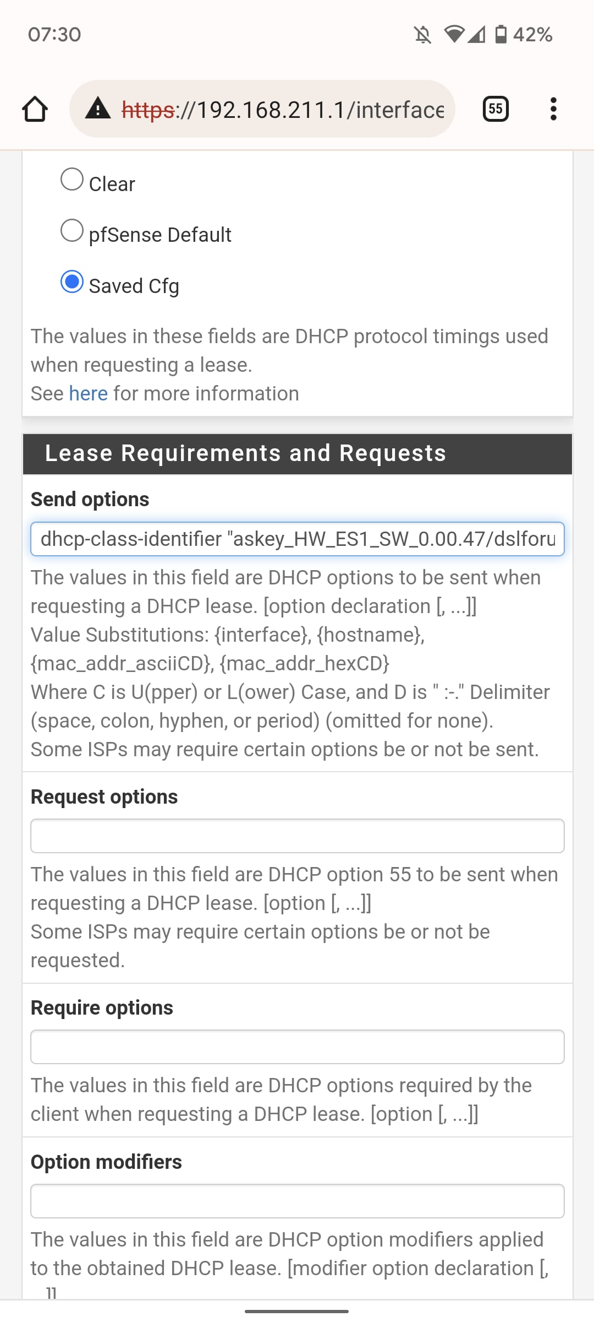594x1322 pixels.
Task: Tap the muted notifications bell icon
Action: point(422,35)
